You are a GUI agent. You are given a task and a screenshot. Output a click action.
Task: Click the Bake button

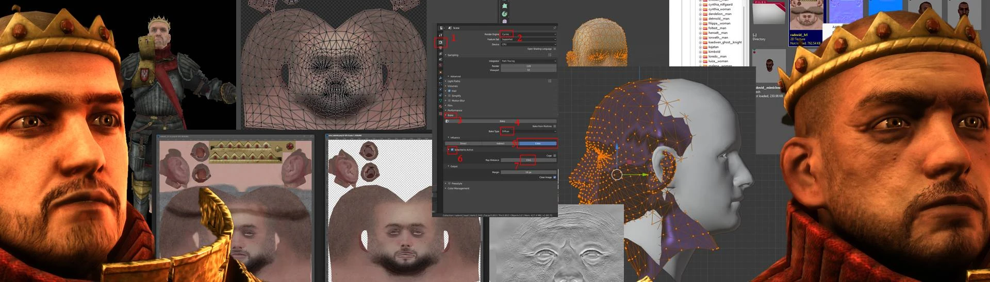pyautogui.click(x=501, y=121)
